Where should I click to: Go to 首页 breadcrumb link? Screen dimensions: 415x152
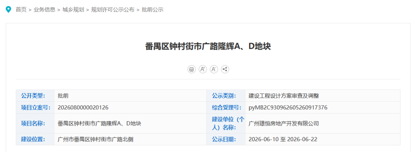[21, 10]
